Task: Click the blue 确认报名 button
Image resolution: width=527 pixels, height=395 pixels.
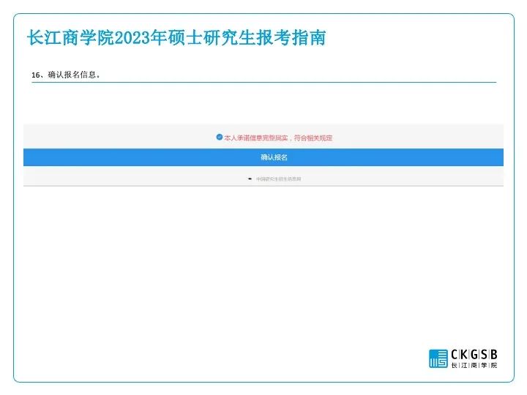Action: (263, 157)
